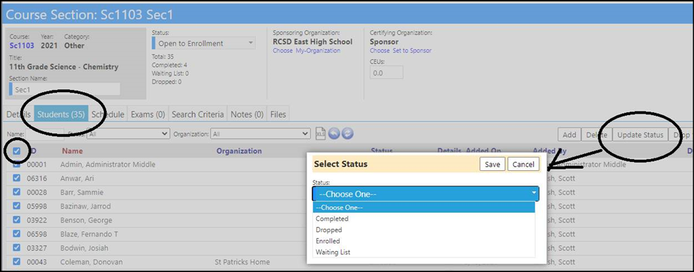Click the Set to Sponsor link

pos(412,50)
